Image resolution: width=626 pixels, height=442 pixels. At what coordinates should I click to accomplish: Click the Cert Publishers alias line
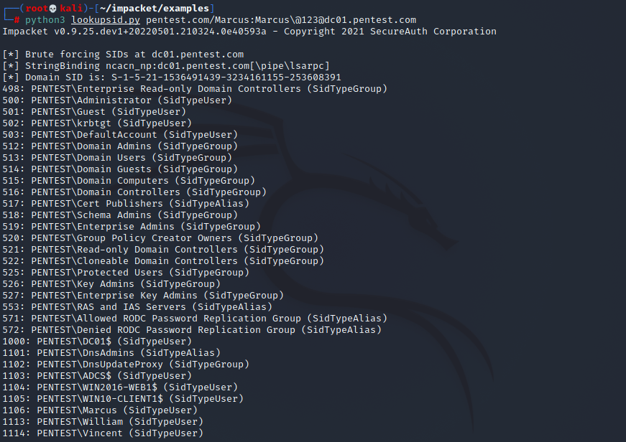point(126,203)
